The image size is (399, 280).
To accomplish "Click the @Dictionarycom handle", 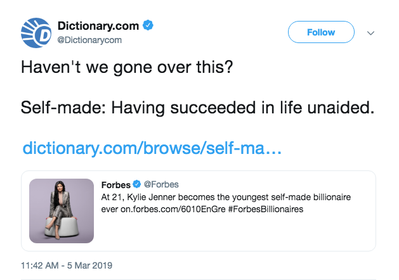I will point(89,40).
